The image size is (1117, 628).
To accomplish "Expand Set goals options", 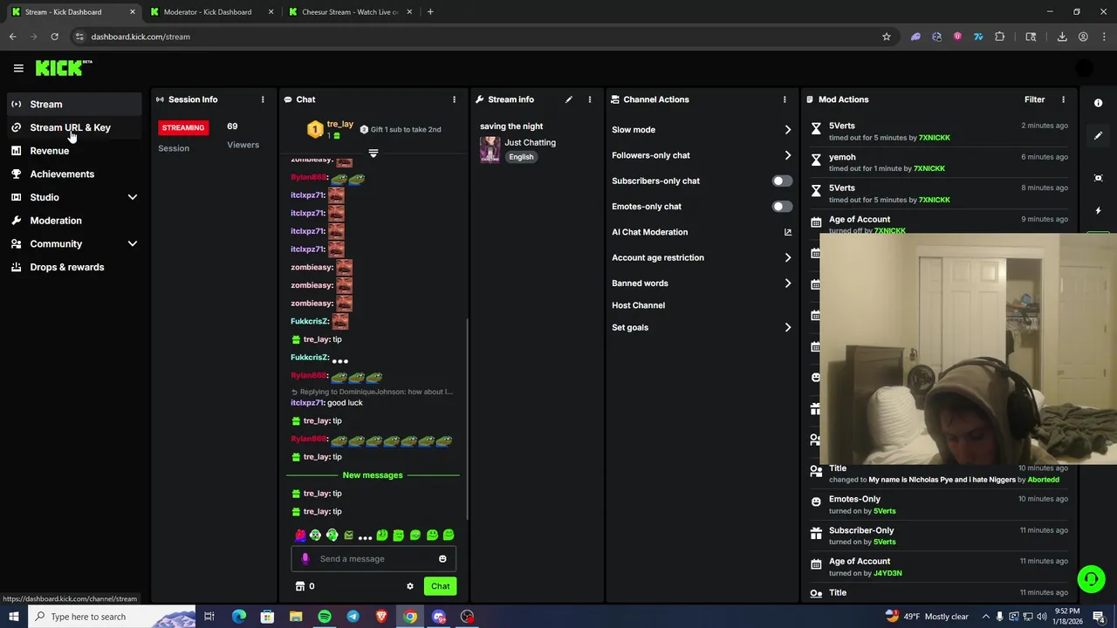I will pyautogui.click(x=787, y=327).
